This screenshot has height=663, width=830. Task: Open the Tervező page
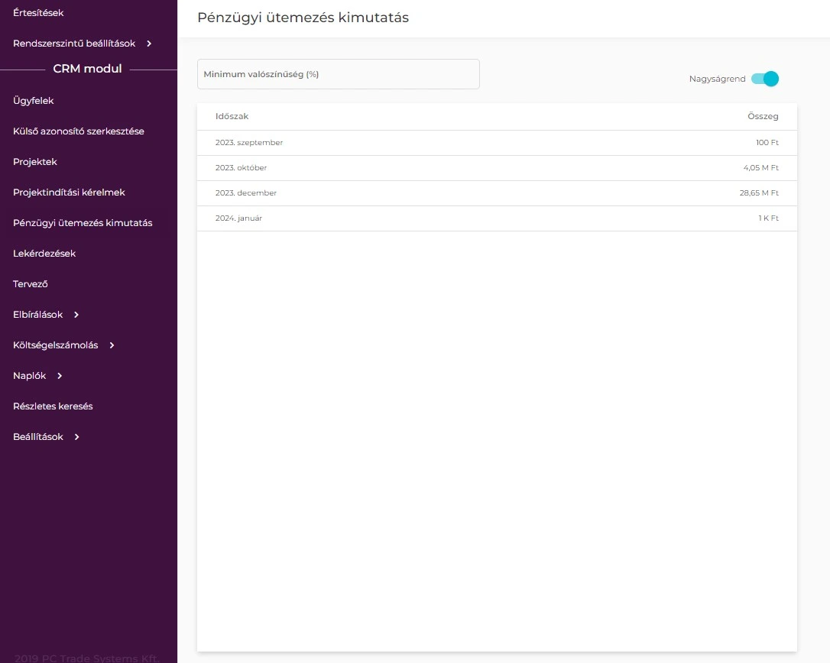31,284
